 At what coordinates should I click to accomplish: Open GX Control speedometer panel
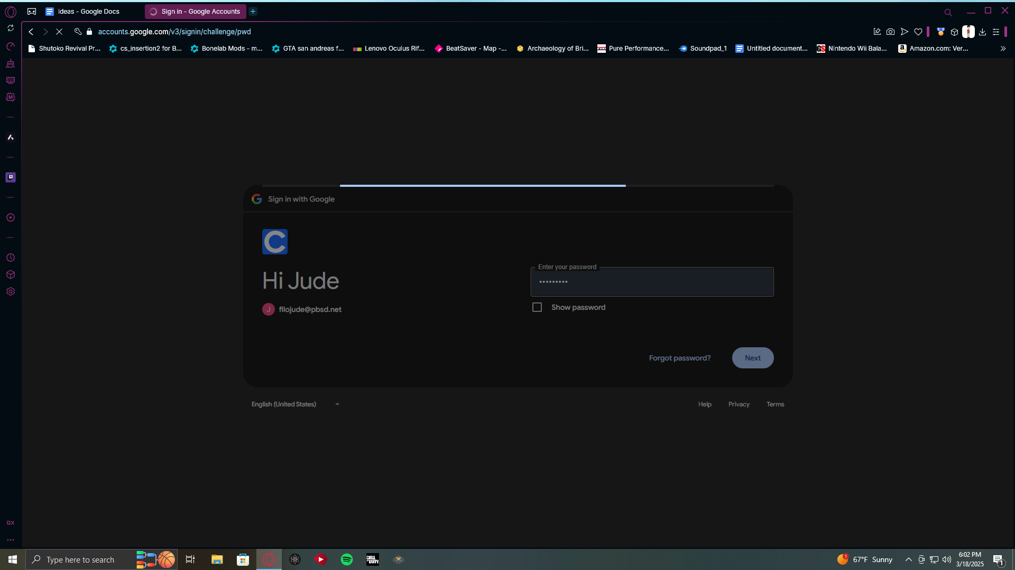tap(11, 47)
